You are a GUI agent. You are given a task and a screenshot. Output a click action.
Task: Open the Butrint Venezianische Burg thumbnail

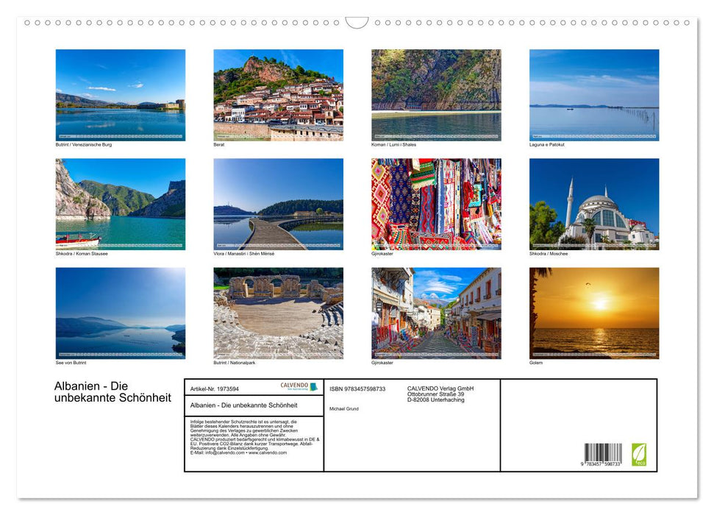coord(120,94)
